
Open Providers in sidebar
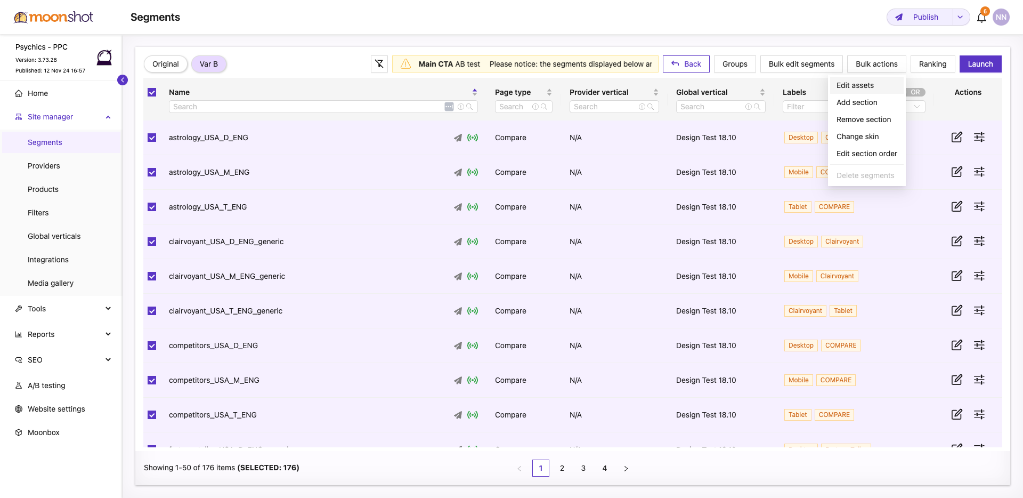tap(44, 166)
